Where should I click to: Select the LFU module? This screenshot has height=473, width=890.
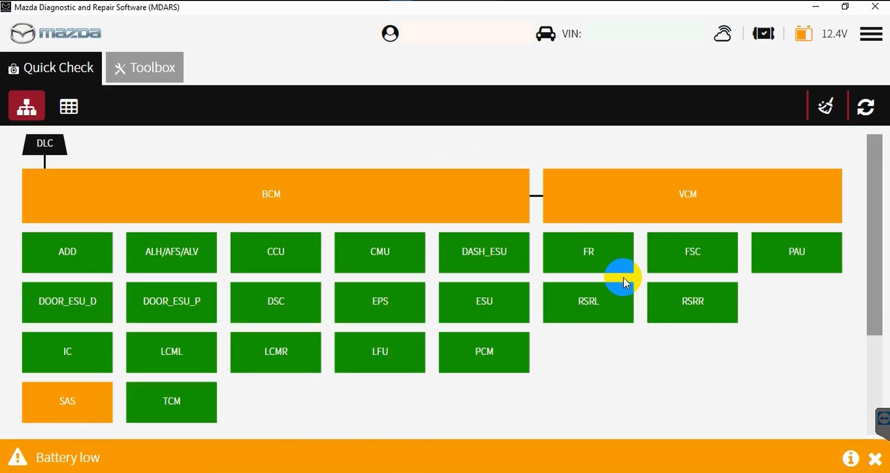380,352
